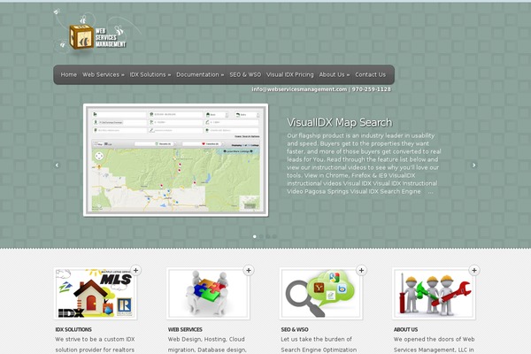This screenshot has width=531, height=354.
Task: Open the magnifying glass SEO thumbnail
Action: click(321, 294)
